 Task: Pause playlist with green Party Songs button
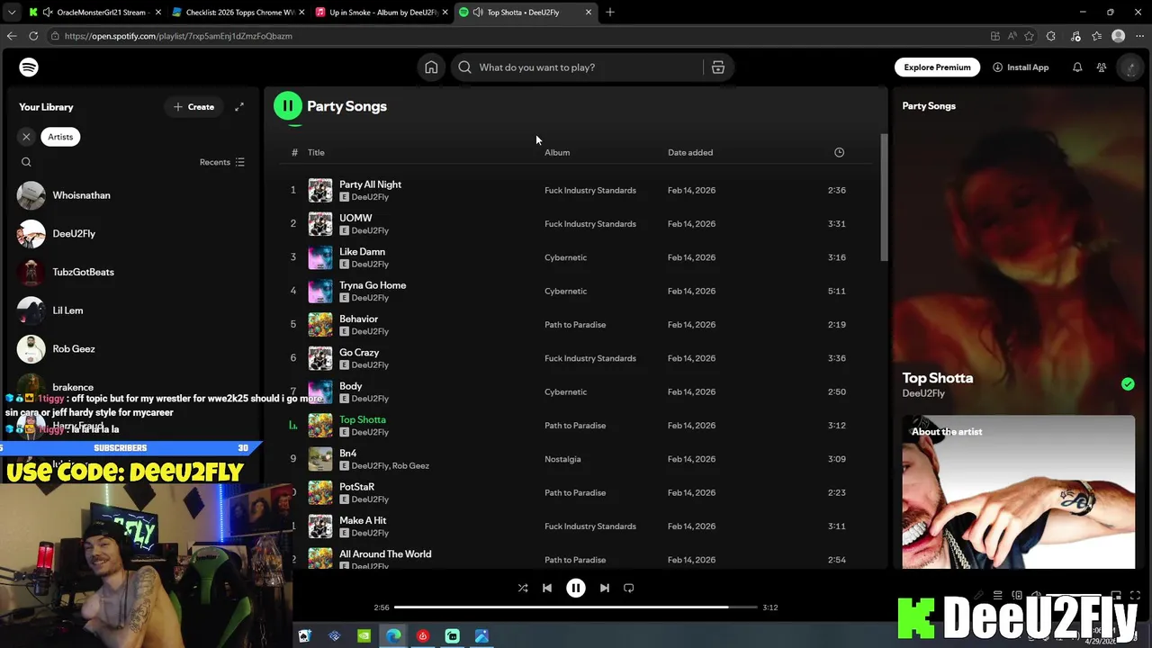pos(288,106)
